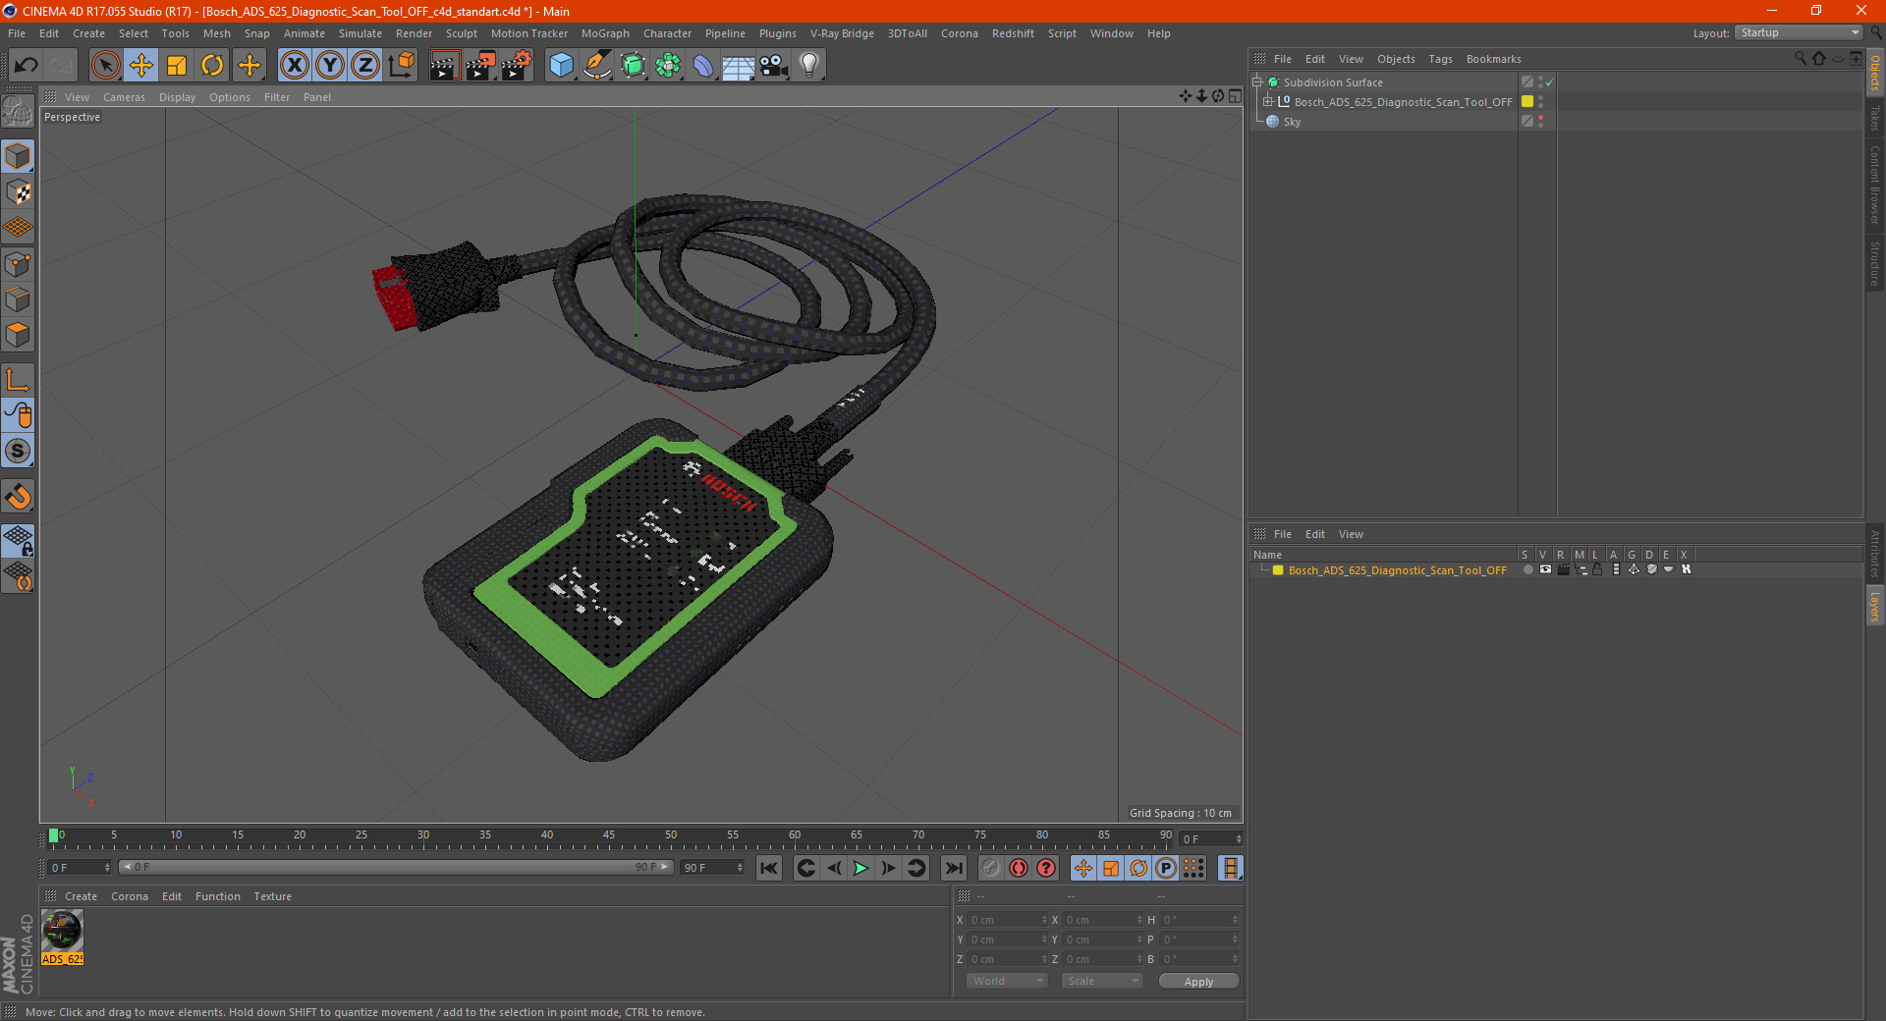Open Object Manager Tags menu
1886x1021 pixels.
point(1440,59)
